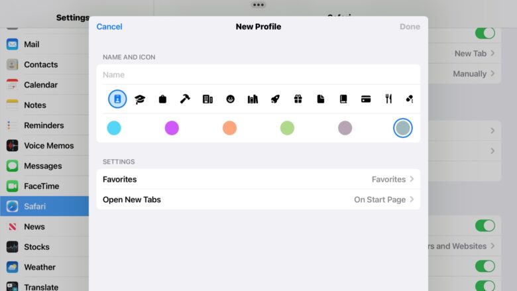Toggle the switch above Websites row
The height and width of the screenshot is (291, 517).
coord(485,226)
